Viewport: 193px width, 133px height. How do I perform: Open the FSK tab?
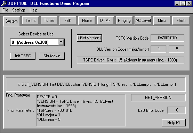coord(68,20)
